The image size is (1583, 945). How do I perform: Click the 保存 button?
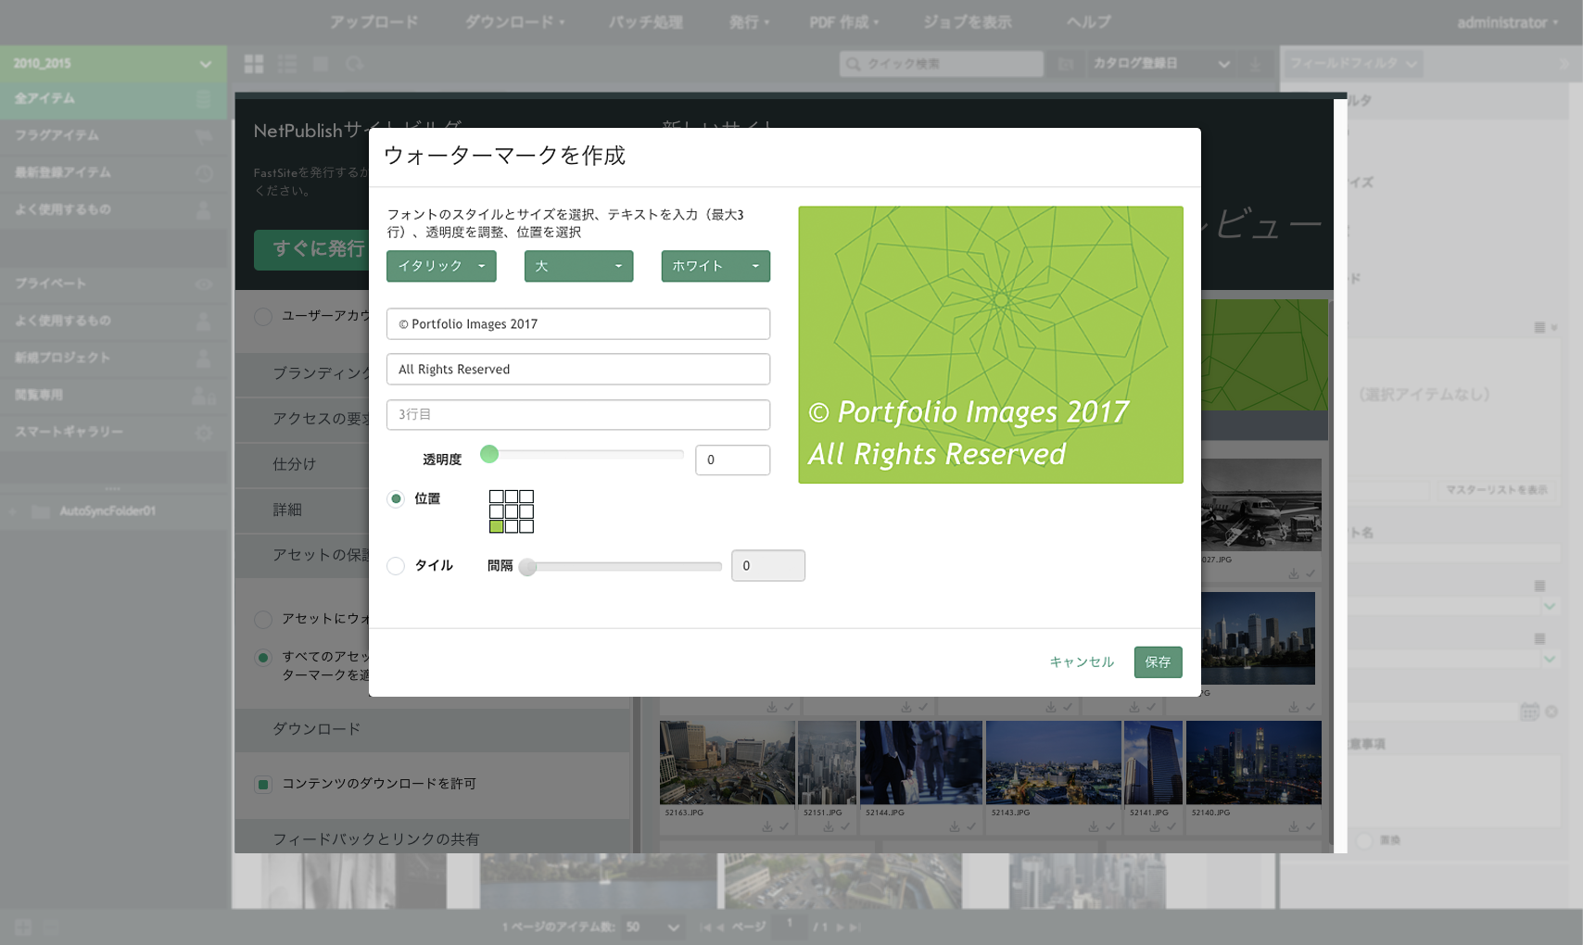(x=1158, y=661)
